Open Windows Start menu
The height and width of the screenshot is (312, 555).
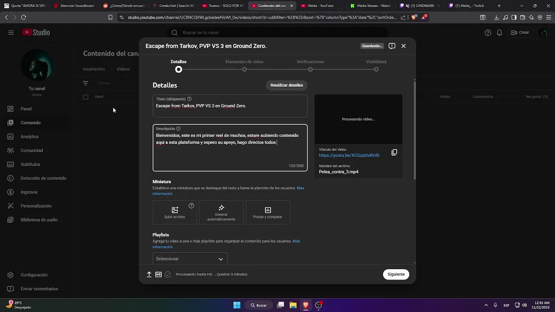(x=237, y=305)
